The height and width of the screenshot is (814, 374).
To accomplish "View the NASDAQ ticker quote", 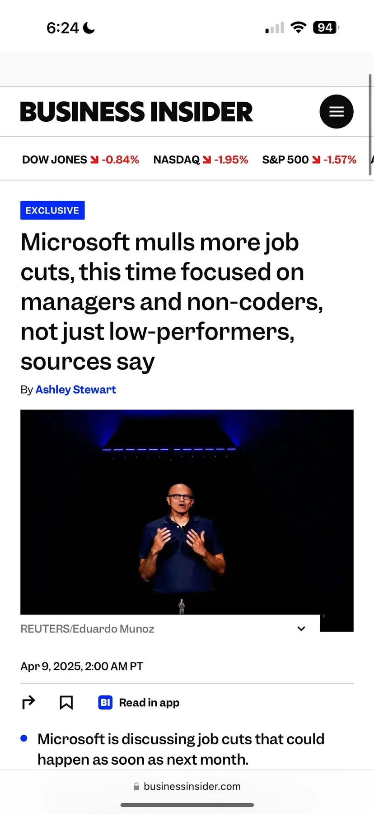I will (201, 159).
